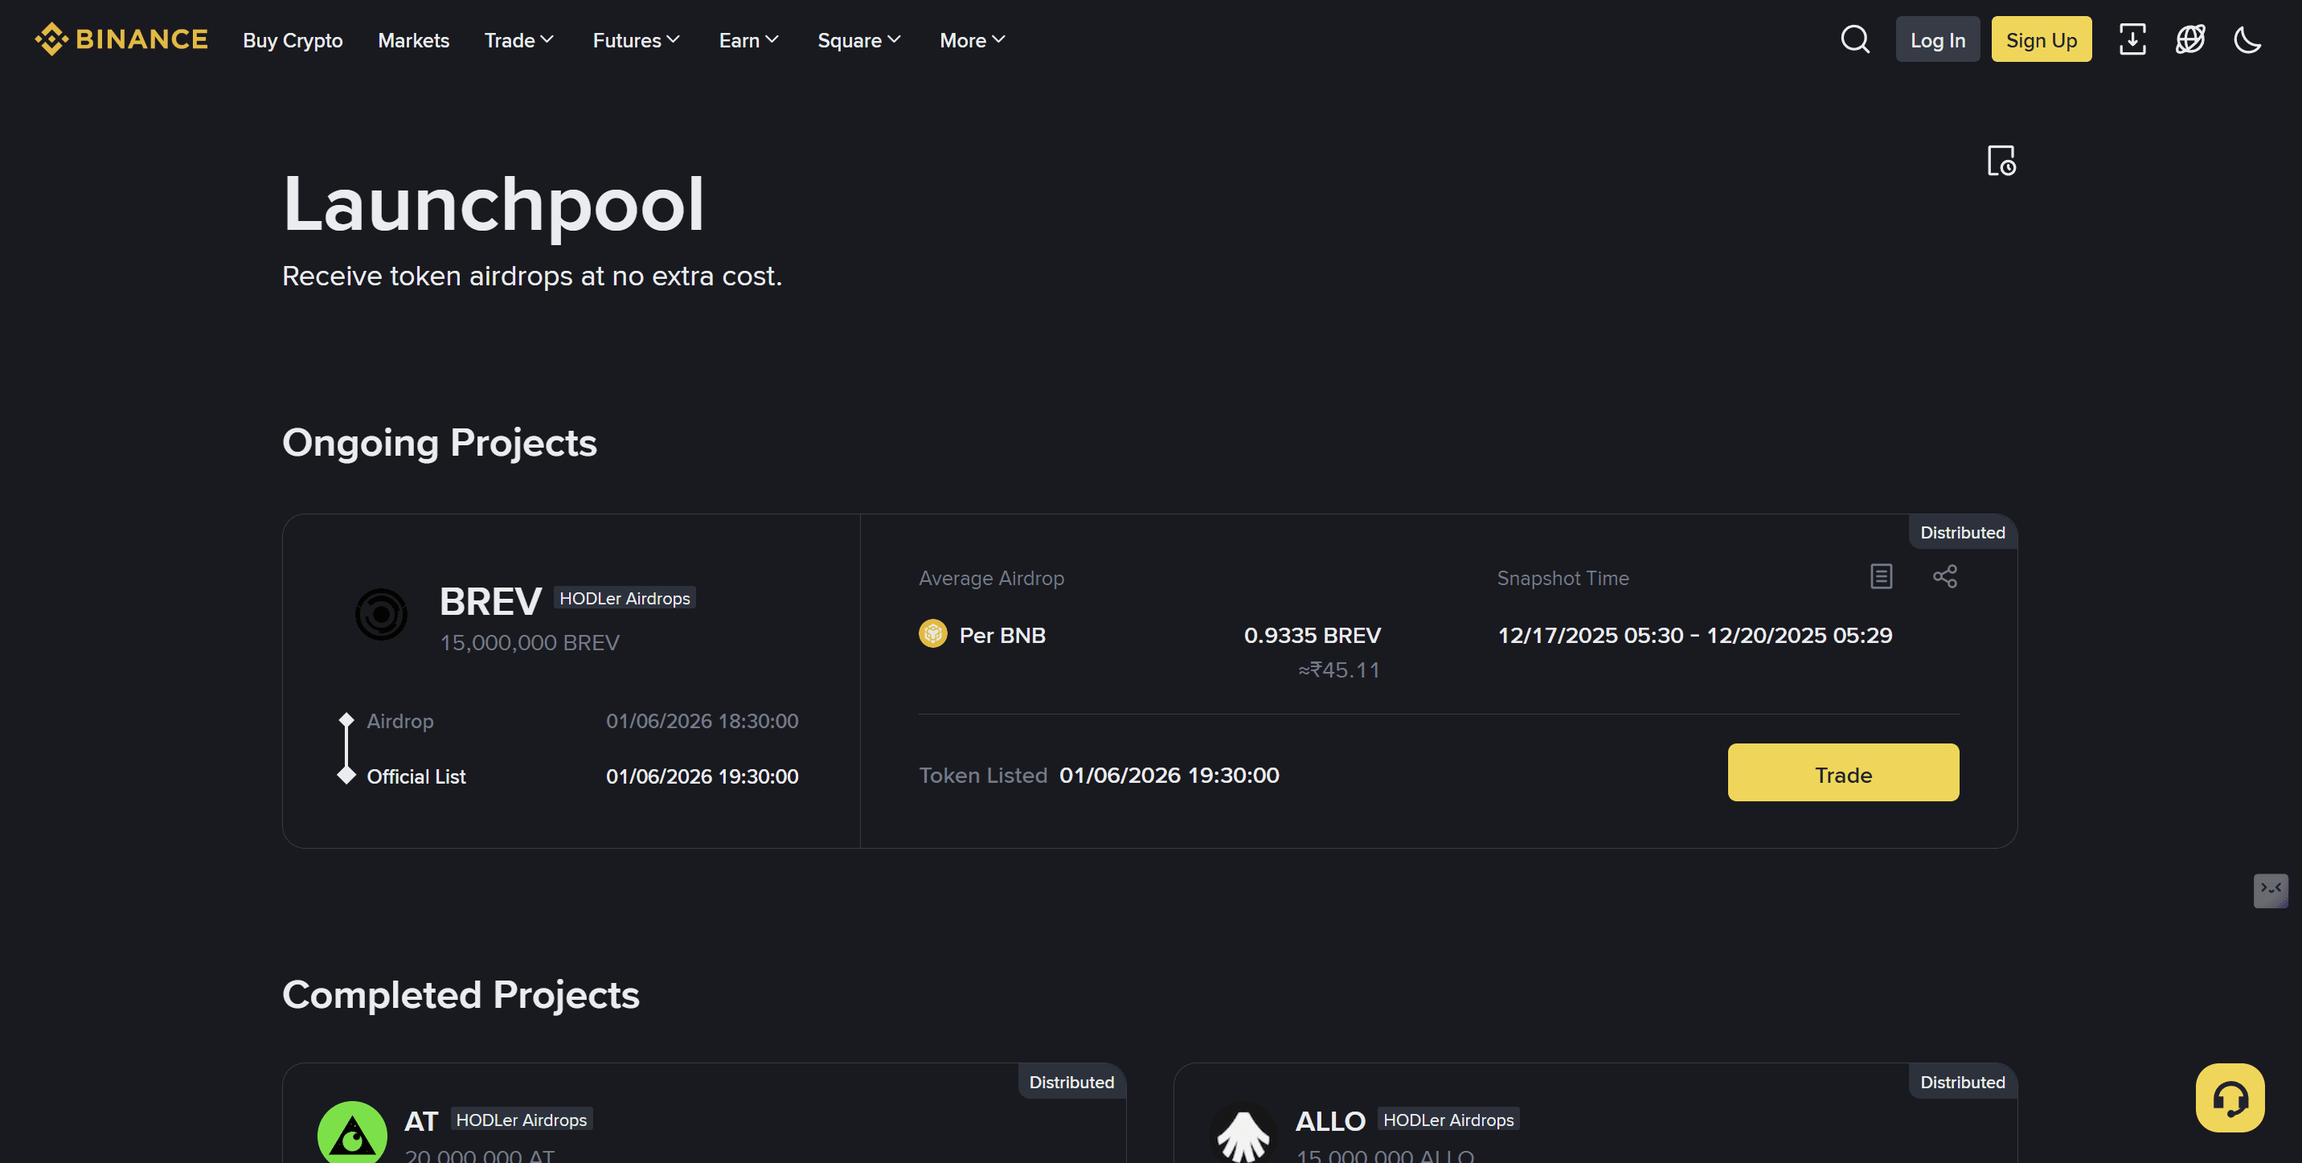Open BREV project details document icon
This screenshot has width=2302, height=1163.
pyautogui.click(x=1881, y=576)
